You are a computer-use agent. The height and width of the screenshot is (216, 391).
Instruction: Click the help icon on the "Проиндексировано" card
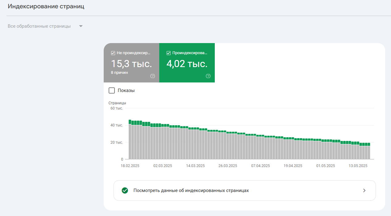pyautogui.click(x=208, y=76)
